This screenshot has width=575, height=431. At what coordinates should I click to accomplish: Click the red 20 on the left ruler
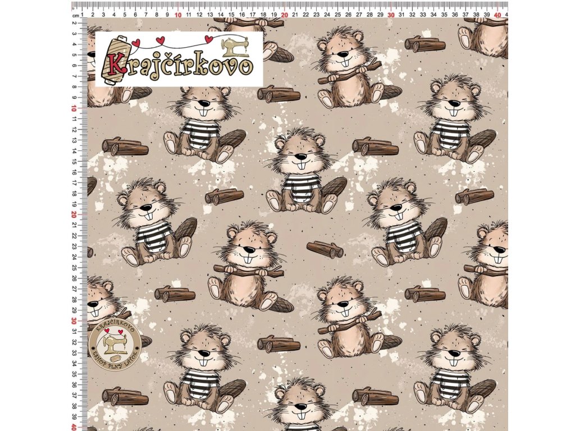click(x=75, y=215)
